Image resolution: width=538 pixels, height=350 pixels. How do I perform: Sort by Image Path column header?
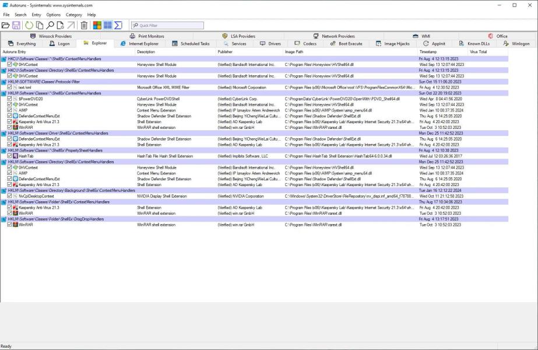tap(350, 52)
